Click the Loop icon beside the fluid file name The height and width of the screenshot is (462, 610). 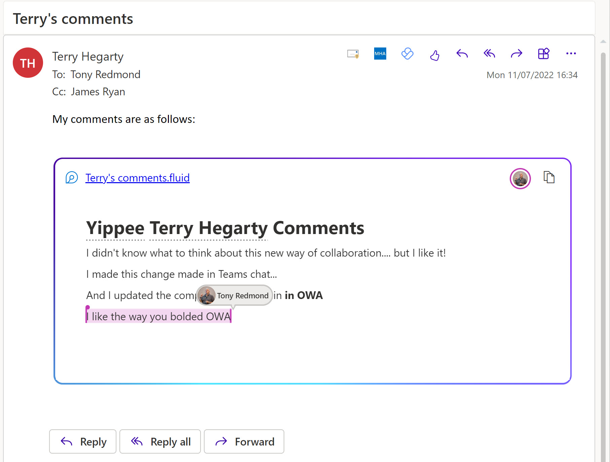click(72, 177)
